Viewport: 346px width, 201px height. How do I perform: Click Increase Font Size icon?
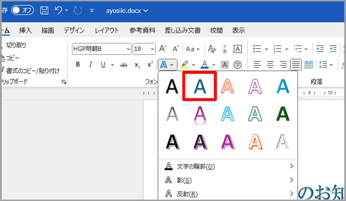(163, 49)
